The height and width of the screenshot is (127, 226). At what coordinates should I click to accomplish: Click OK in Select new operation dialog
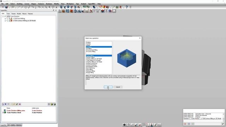[x=108, y=87]
